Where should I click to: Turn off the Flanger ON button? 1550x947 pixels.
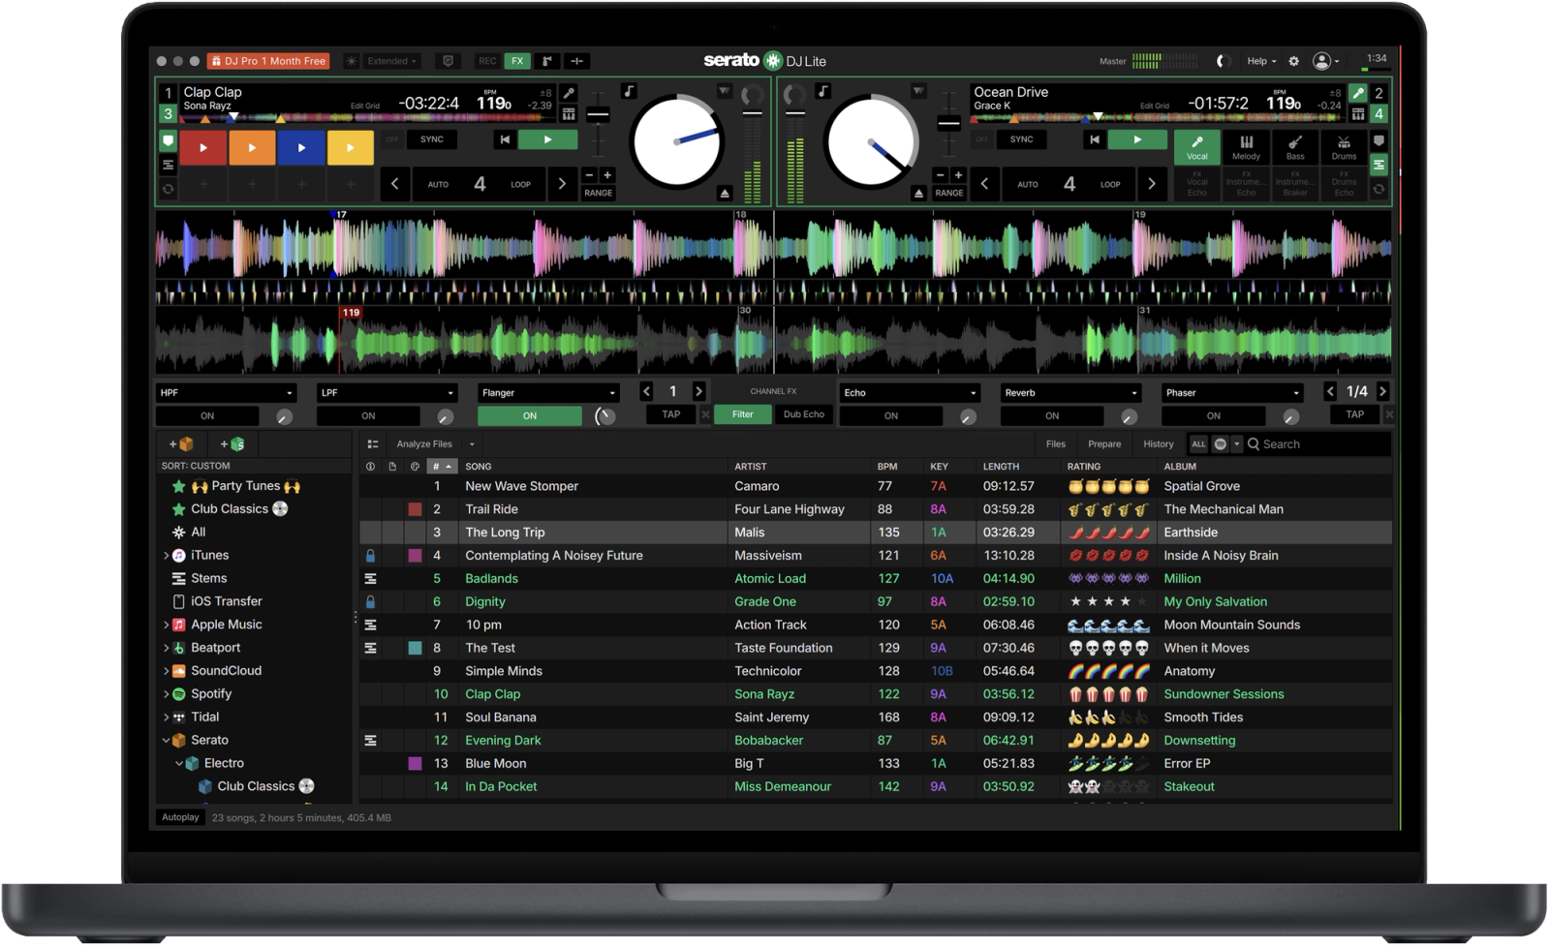(529, 416)
